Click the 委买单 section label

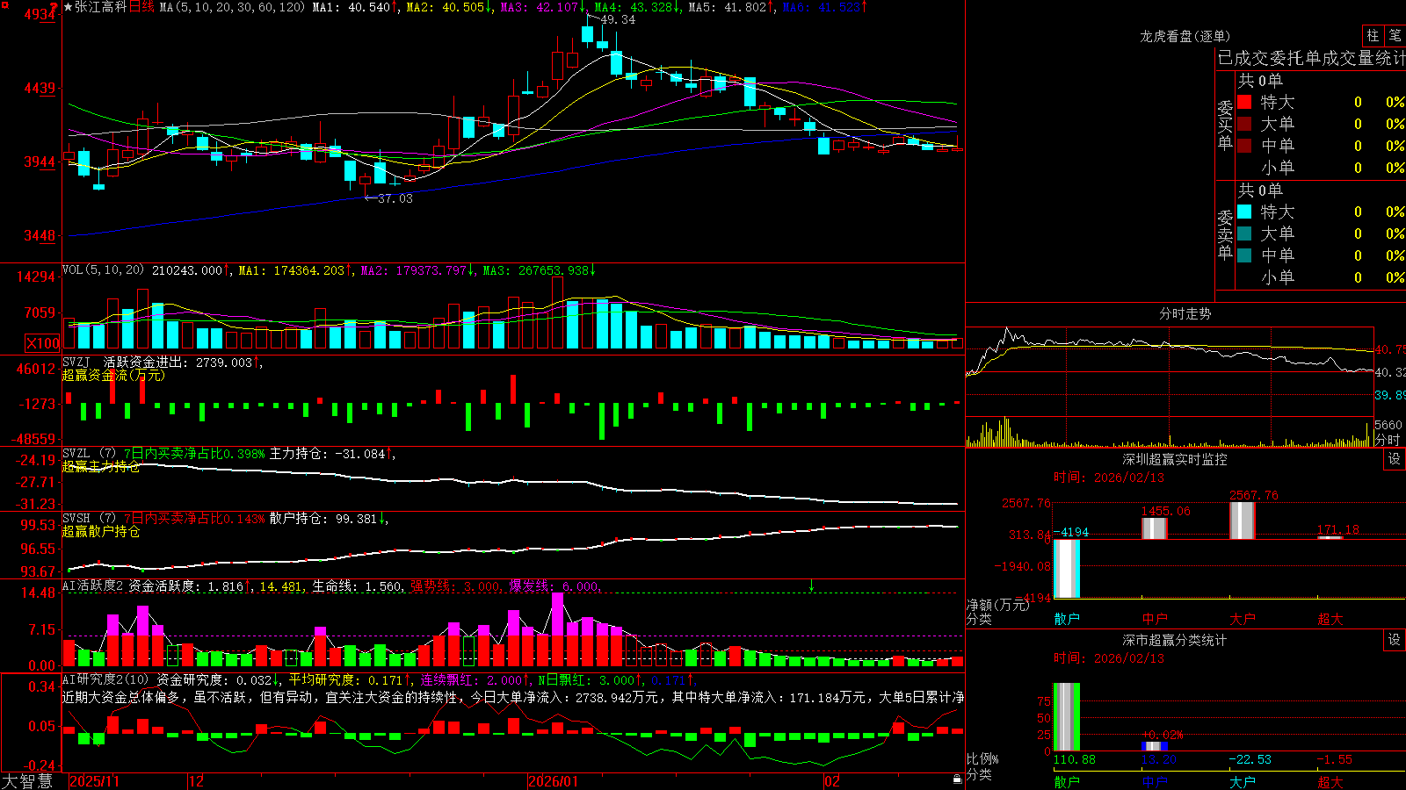click(x=1225, y=124)
